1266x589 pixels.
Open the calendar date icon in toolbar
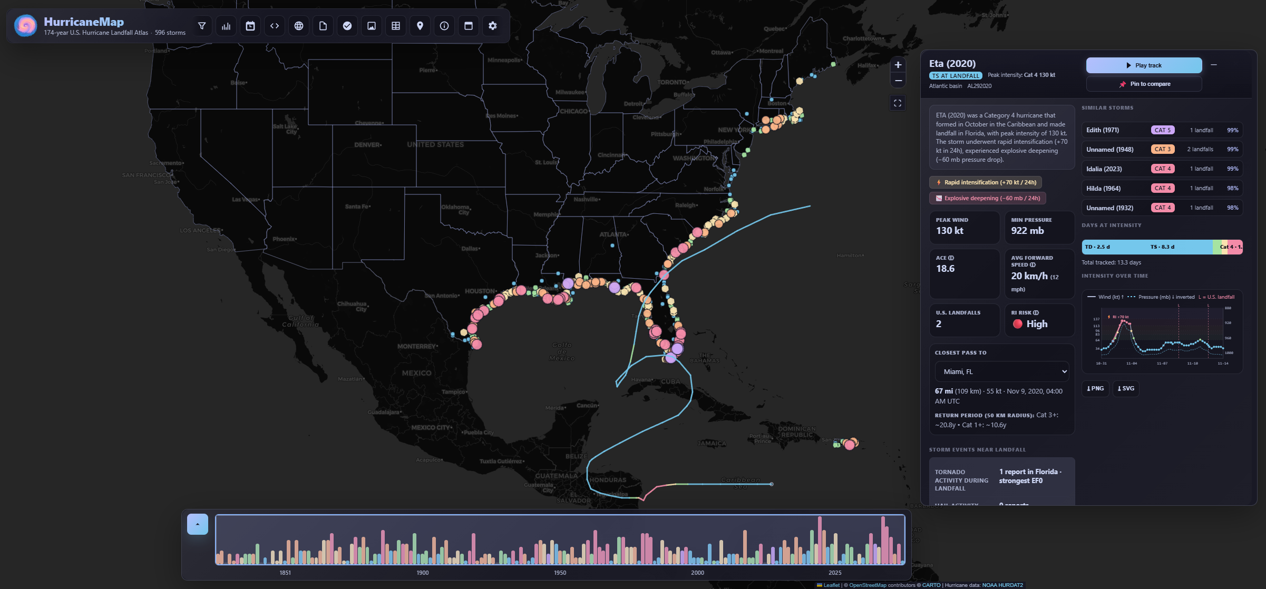pos(250,26)
